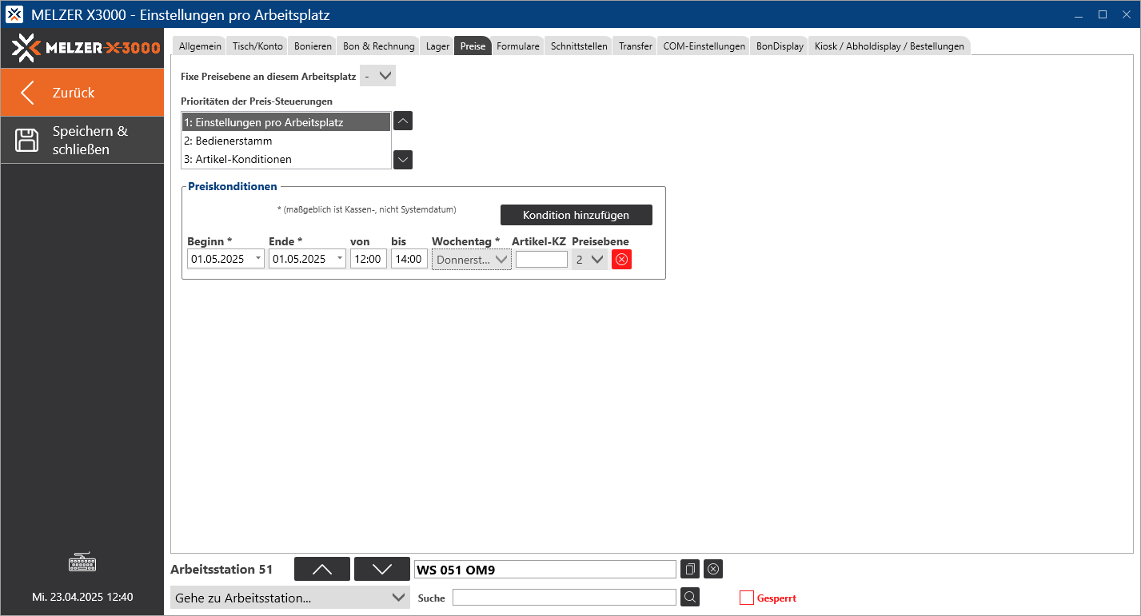
Task: Click the search magnifier icon
Action: pos(690,597)
